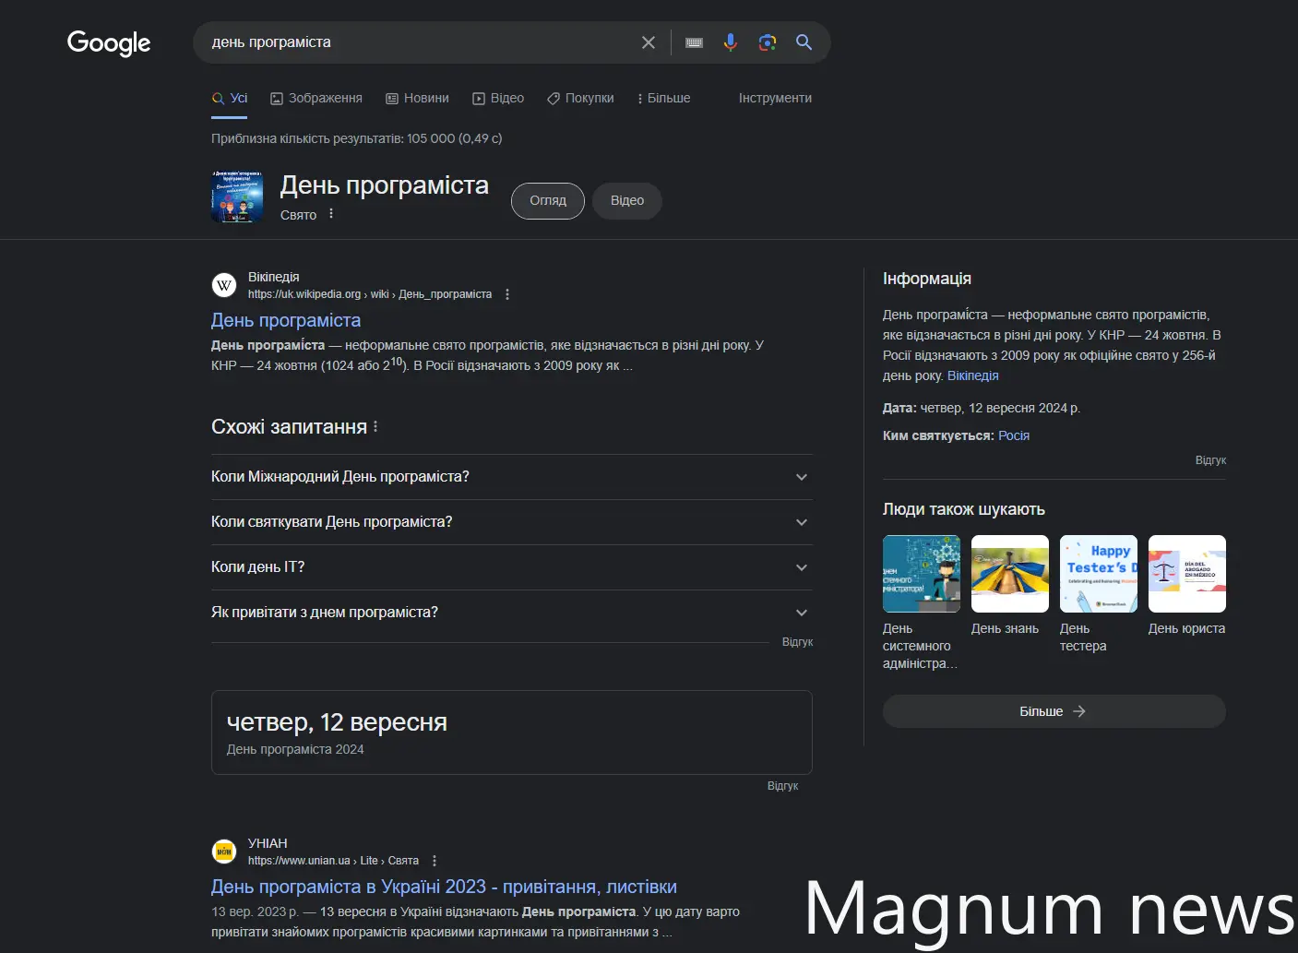This screenshot has width=1298, height=953.
Task: Open День тестера thumbnail
Action: [1099, 574]
